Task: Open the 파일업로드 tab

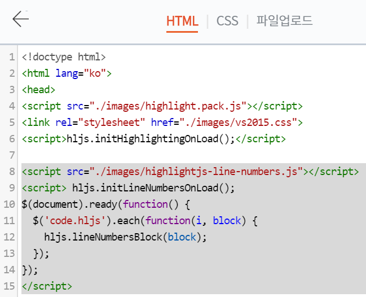Action: tap(284, 21)
